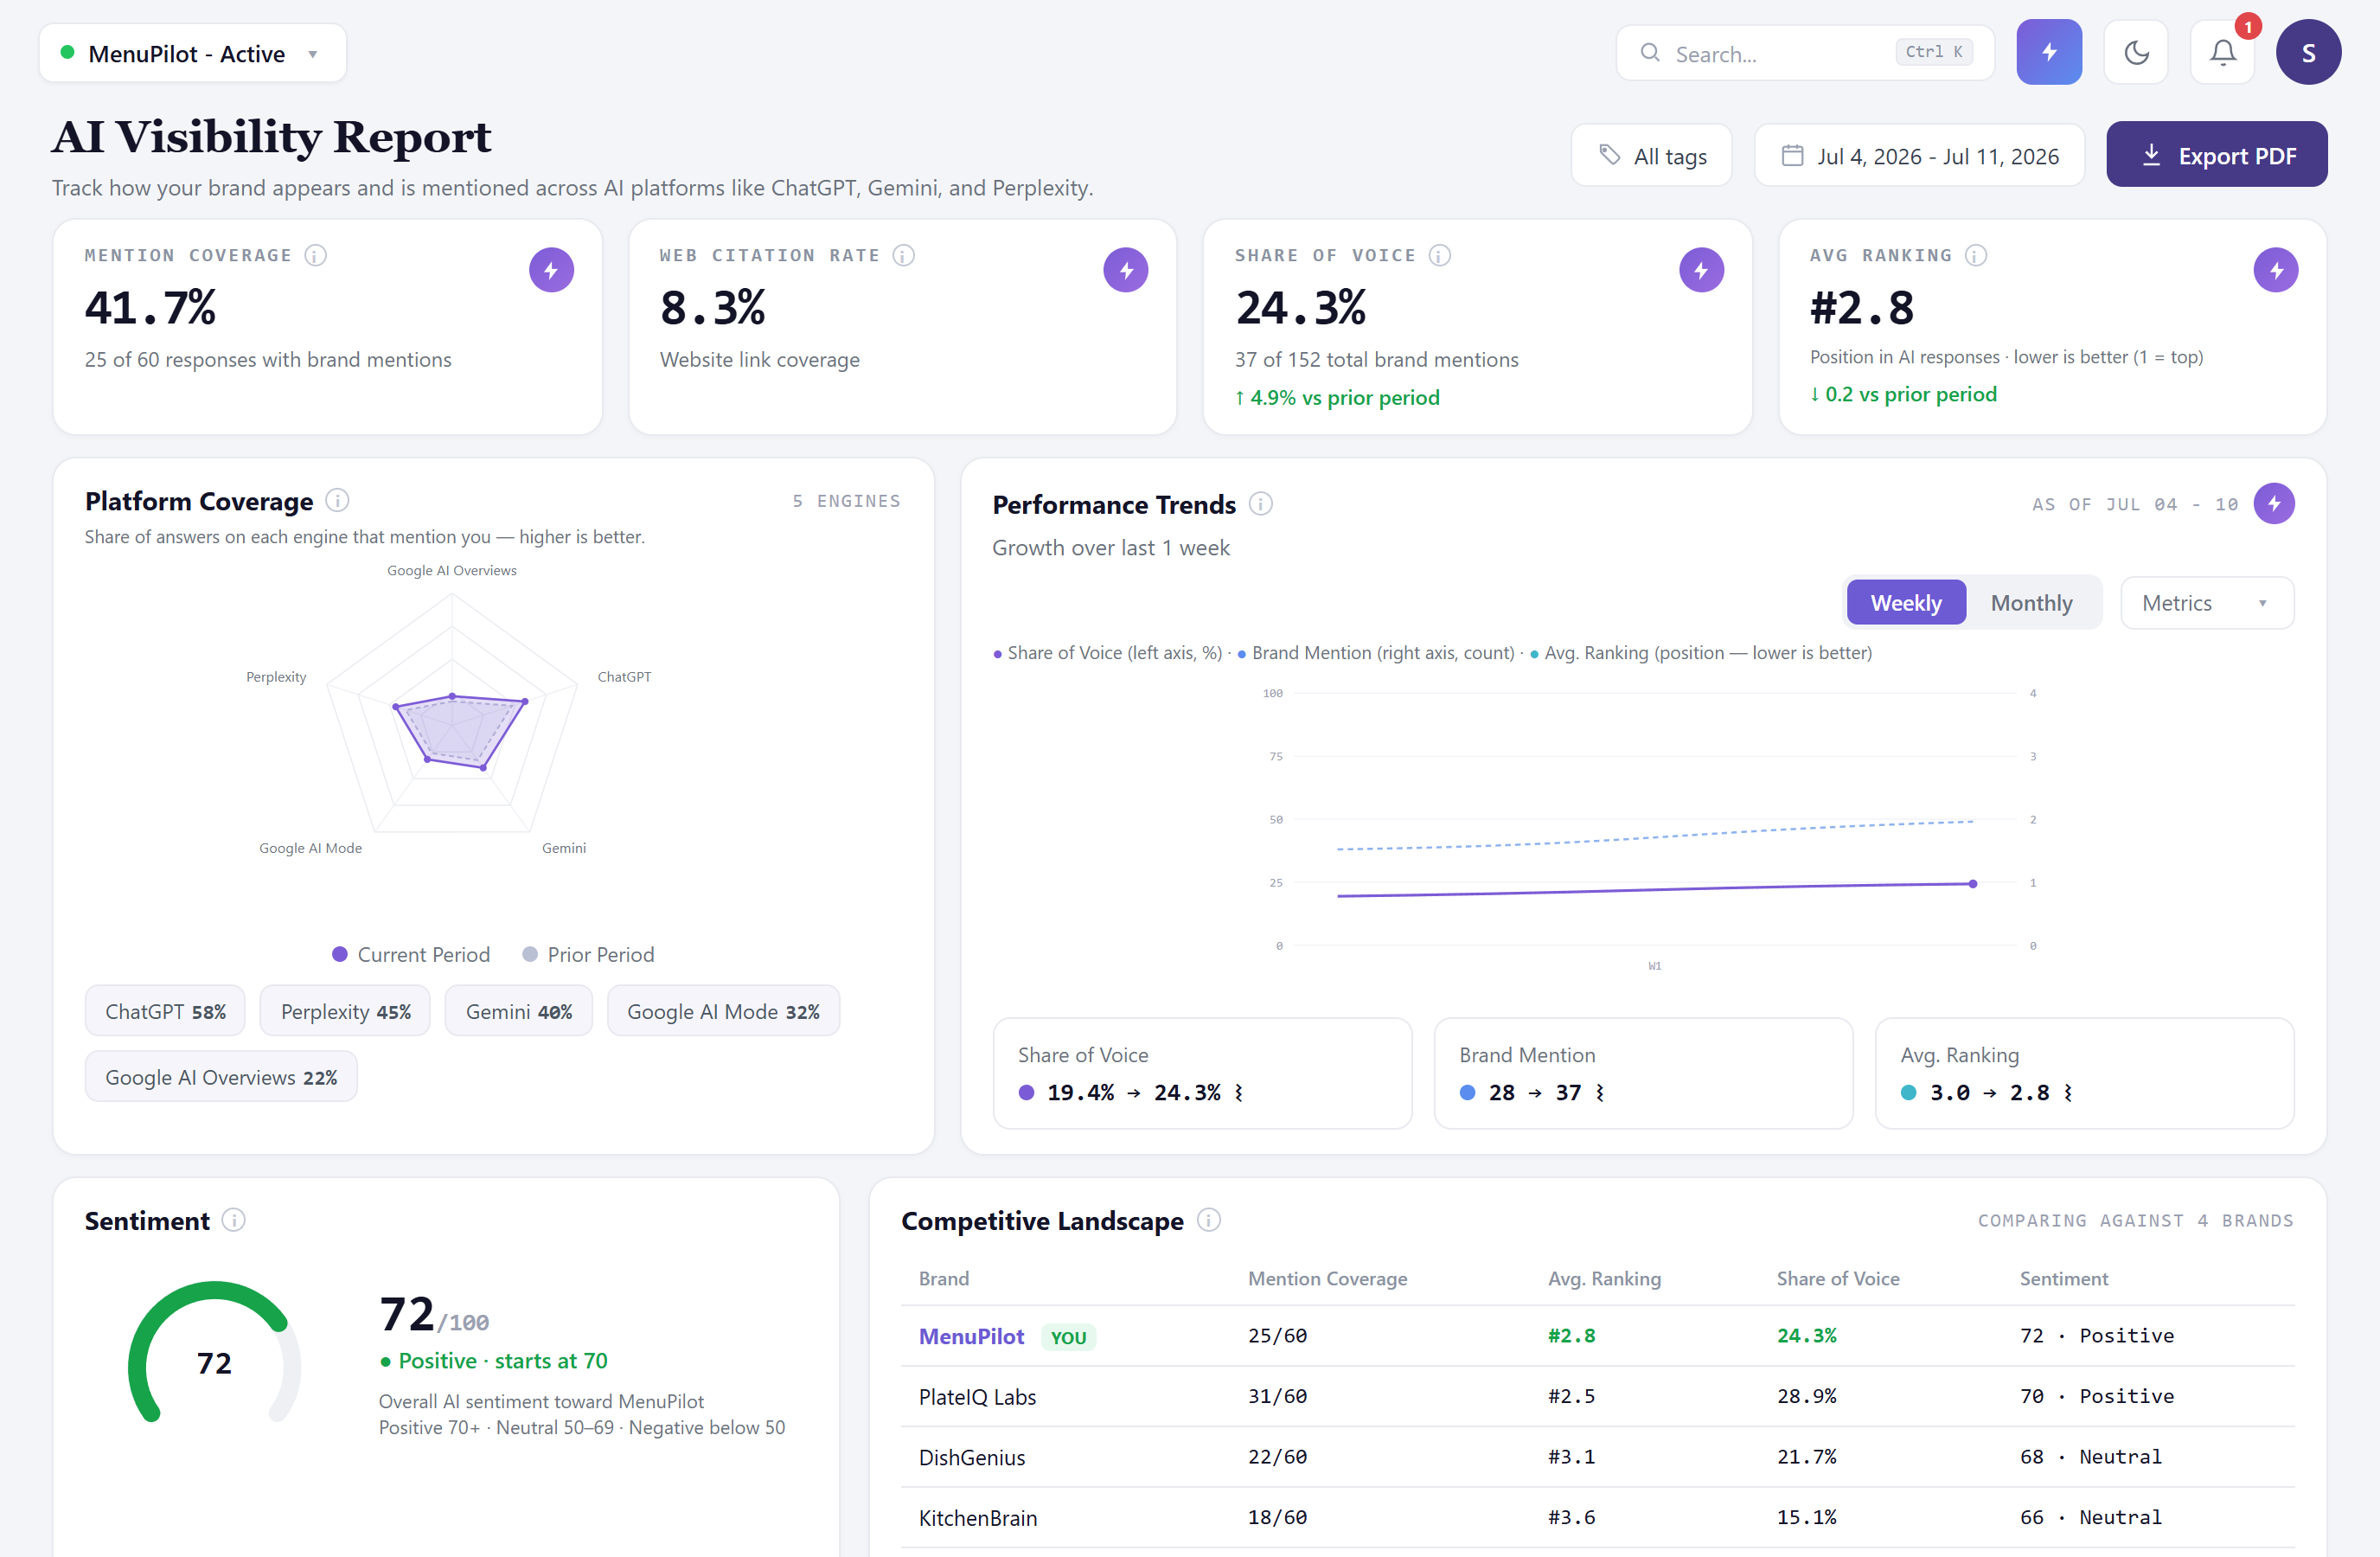Click the PlateIQ Labs row
This screenshot has height=1557, width=2380.
[1597, 1396]
